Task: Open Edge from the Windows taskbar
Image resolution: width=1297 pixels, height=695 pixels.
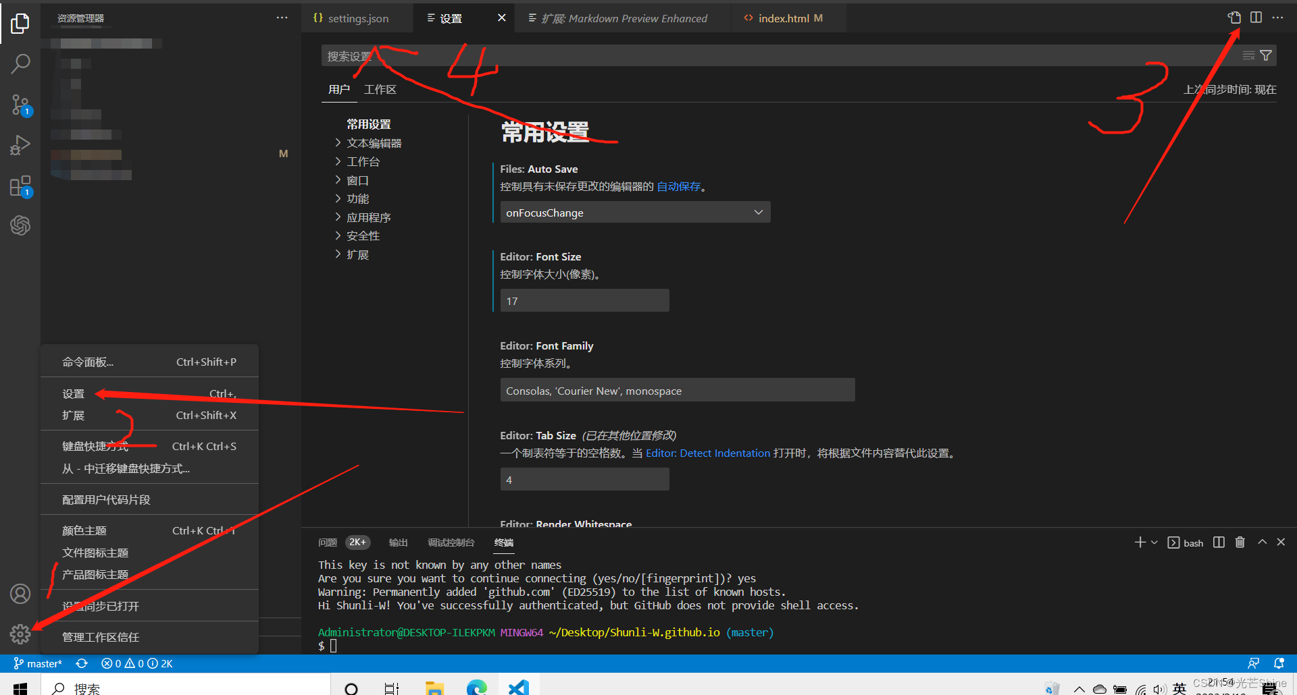Action: point(477,687)
